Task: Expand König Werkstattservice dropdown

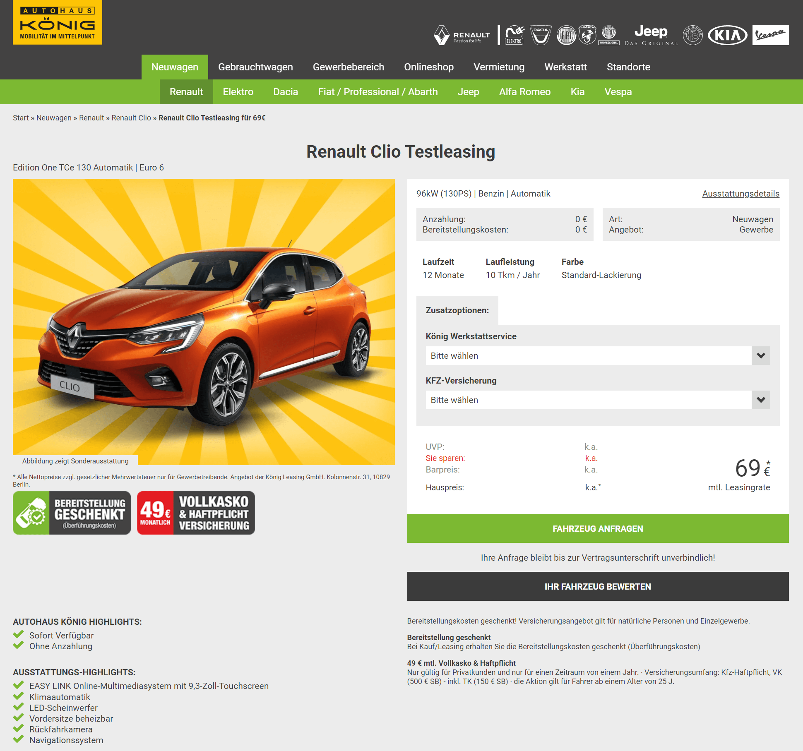Action: click(598, 356)
